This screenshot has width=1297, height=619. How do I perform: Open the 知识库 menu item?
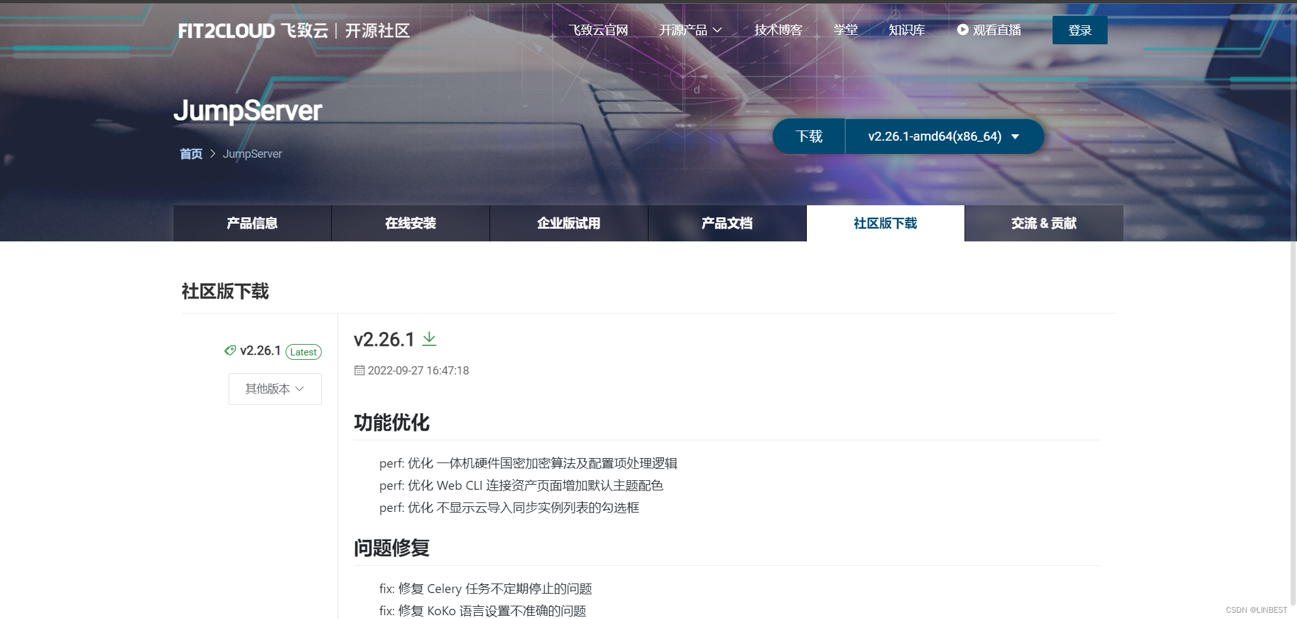click(907, 30)
